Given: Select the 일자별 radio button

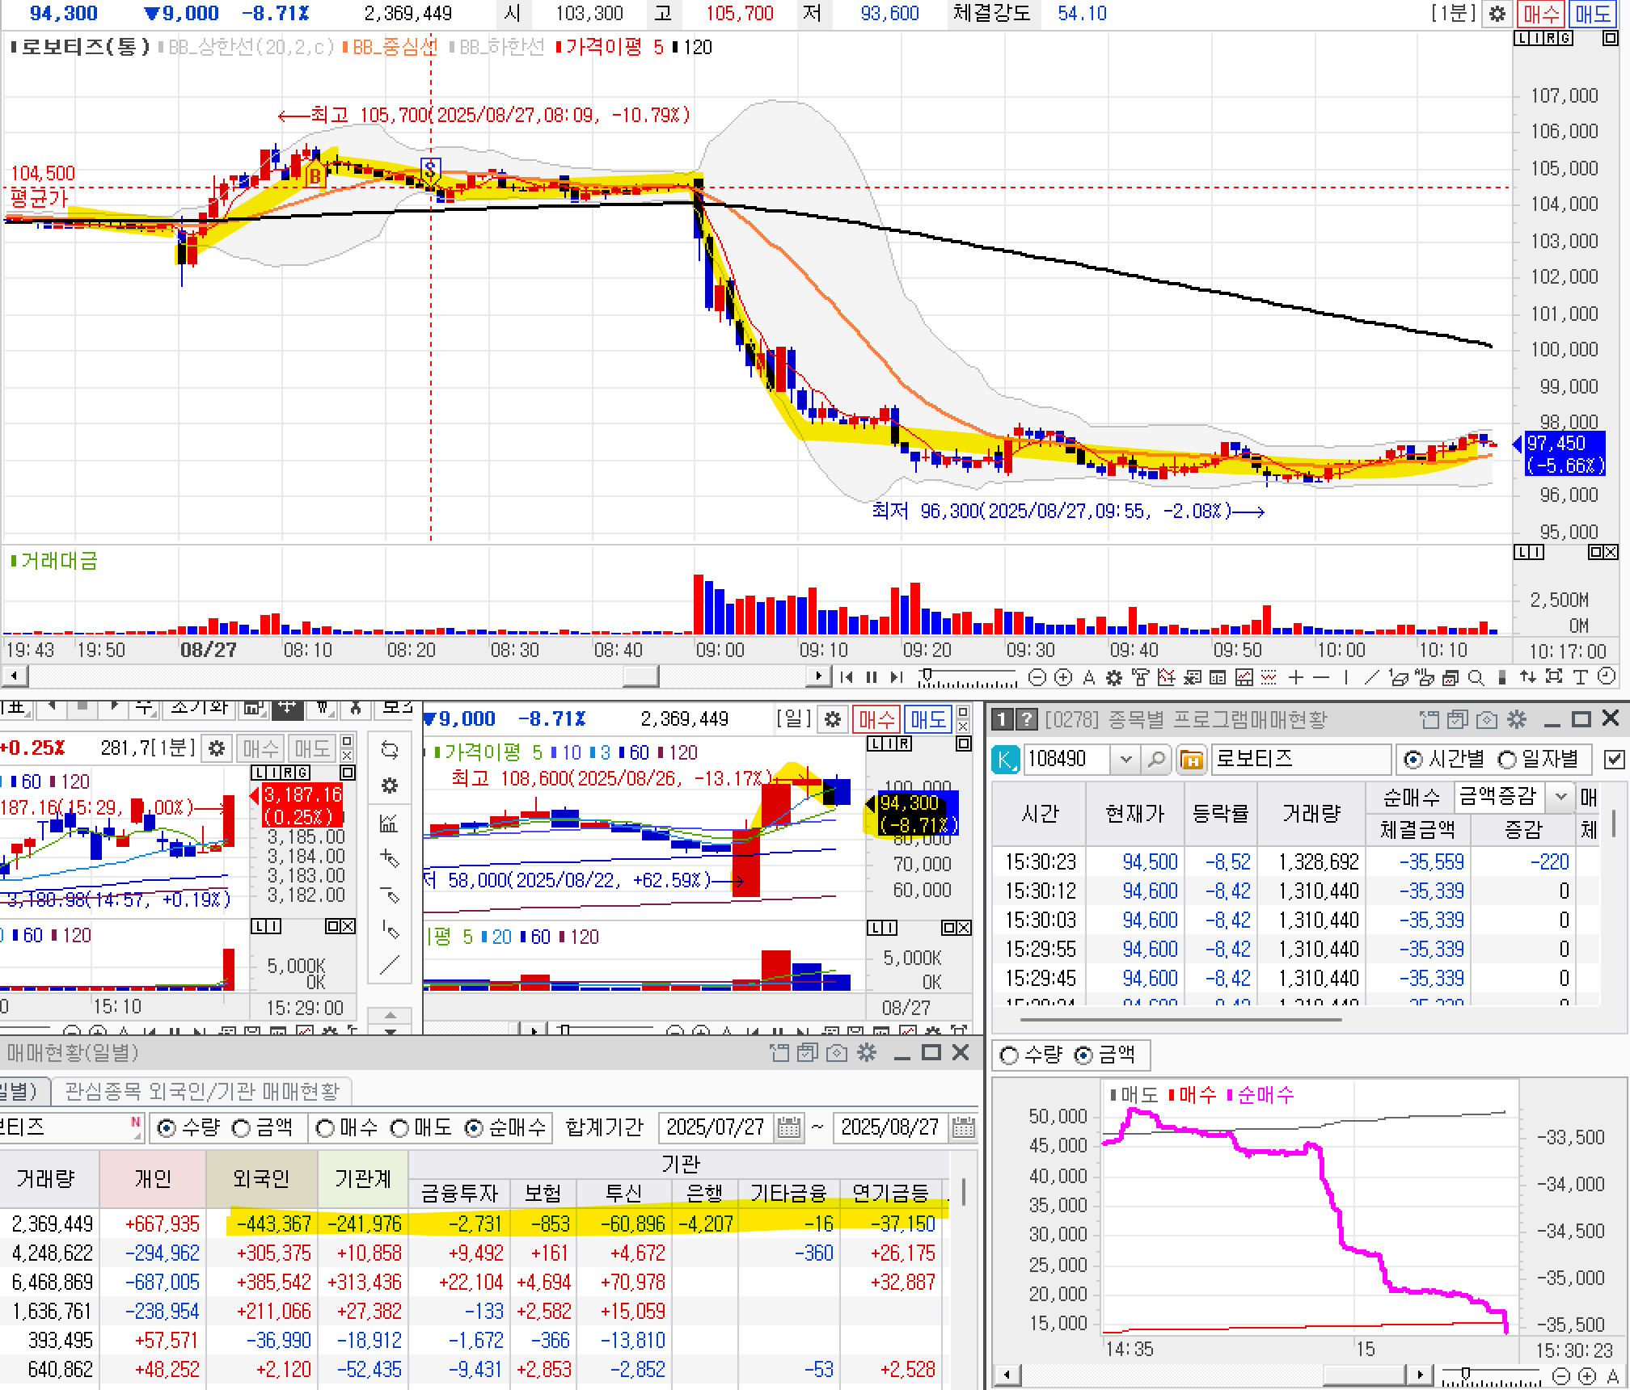Looking at the screenshot, I should pos(1507,759).
